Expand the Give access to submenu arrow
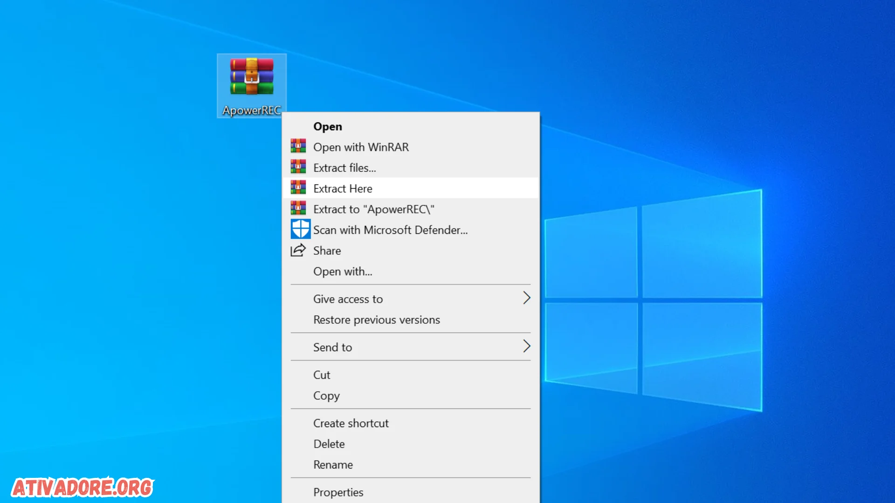This screenshot has height=503, width=895. (x=526, y=298)
